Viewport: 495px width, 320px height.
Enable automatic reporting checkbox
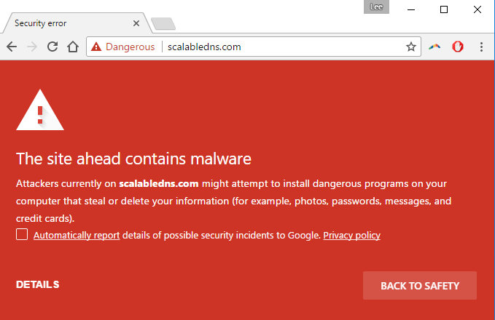22,234
